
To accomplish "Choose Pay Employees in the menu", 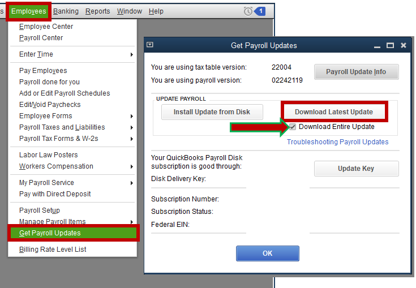I will 43,71.
